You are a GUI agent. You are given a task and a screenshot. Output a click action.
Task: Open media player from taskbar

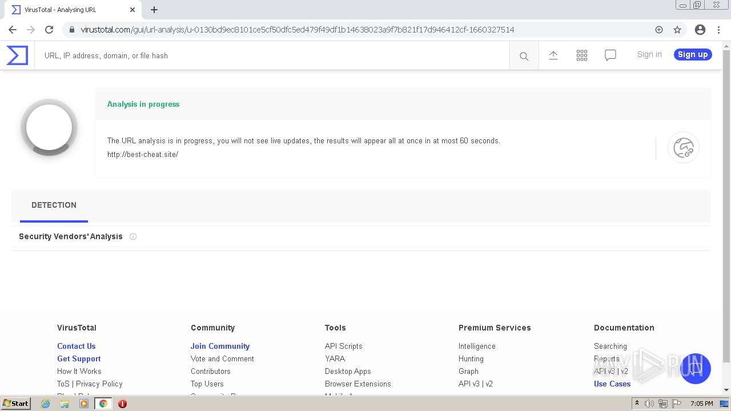click(84, 404)
